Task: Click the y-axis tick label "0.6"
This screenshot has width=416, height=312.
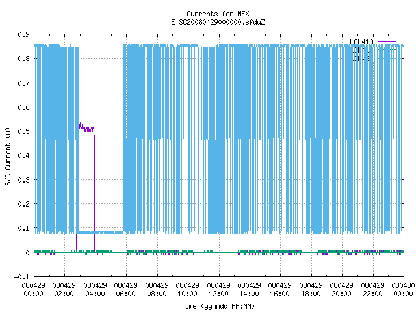Action: (23, 107)
